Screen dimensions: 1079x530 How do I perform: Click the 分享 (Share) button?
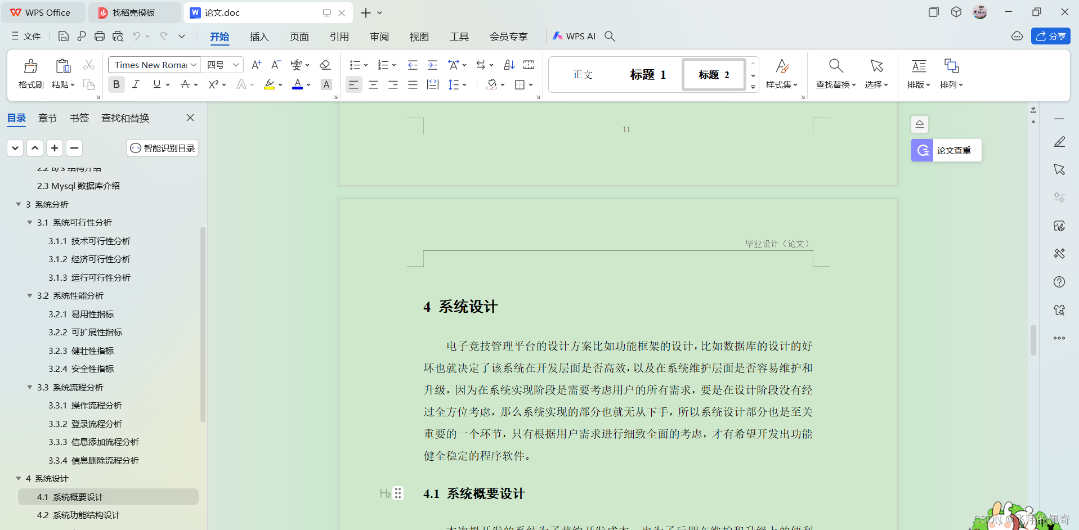[x=1050, y=36]
